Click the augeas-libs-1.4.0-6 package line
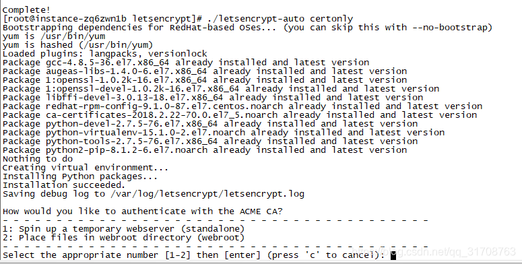Screen dimensions: 522x264 [205, 71]
